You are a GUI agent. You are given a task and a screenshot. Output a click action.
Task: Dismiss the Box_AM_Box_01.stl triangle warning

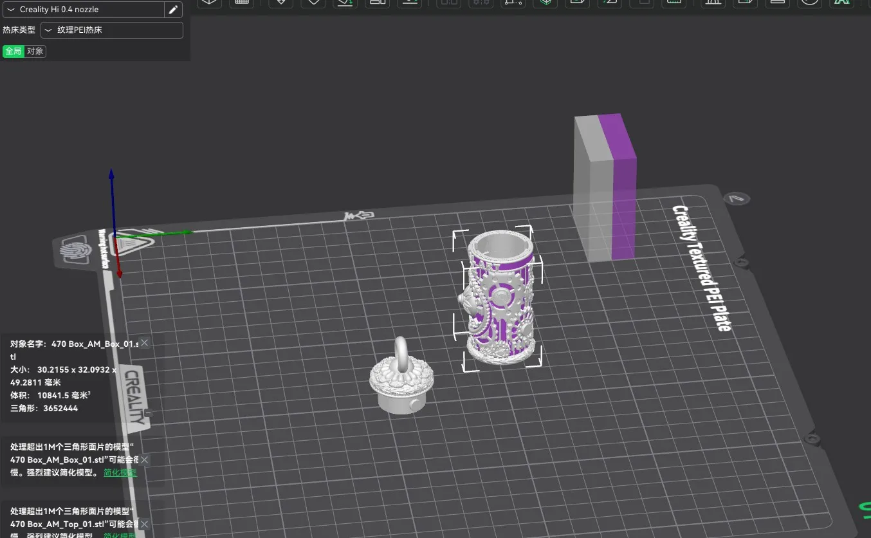145,459
